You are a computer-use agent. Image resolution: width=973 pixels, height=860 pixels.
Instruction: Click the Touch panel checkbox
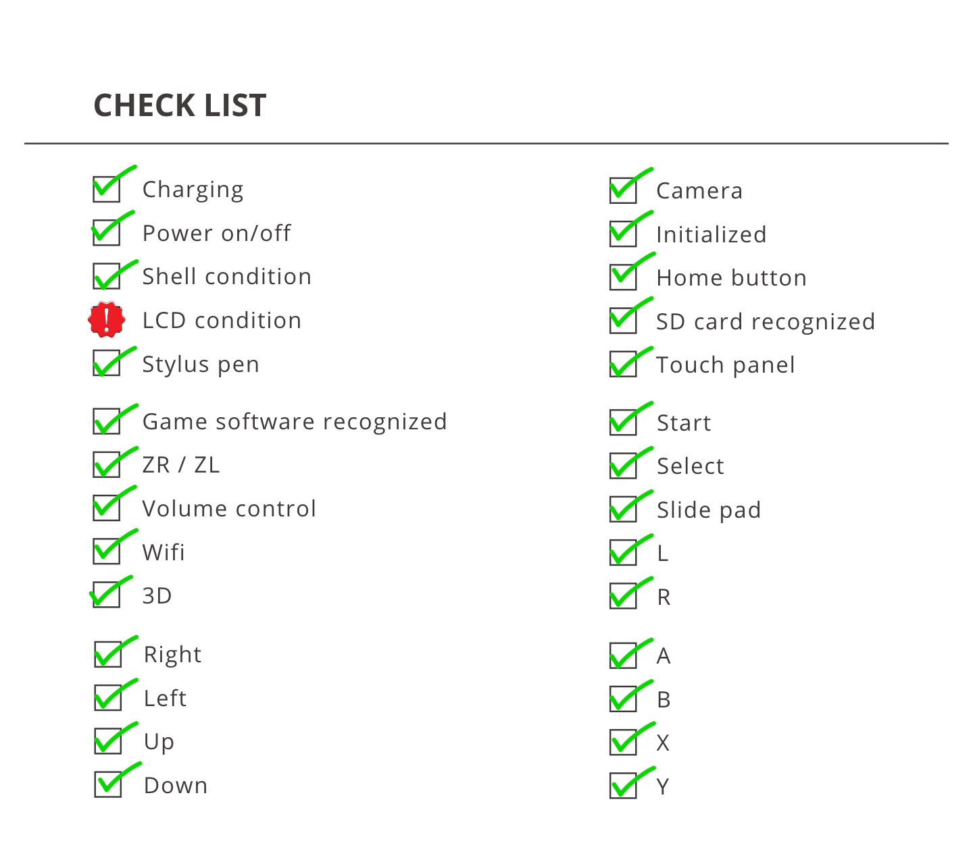click(x=623, y=365)
